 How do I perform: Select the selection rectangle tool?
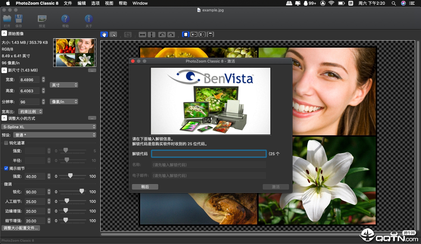pos(113,34)
